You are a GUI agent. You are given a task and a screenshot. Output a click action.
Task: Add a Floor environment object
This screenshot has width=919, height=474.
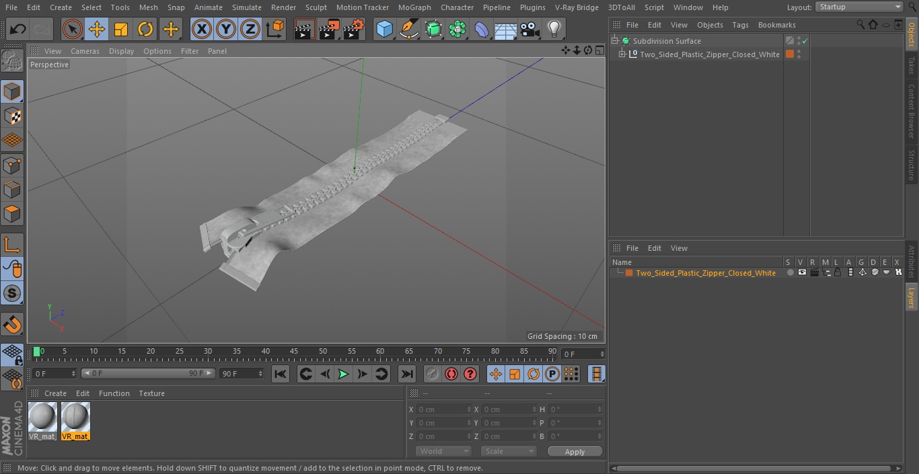pos(505,29)
